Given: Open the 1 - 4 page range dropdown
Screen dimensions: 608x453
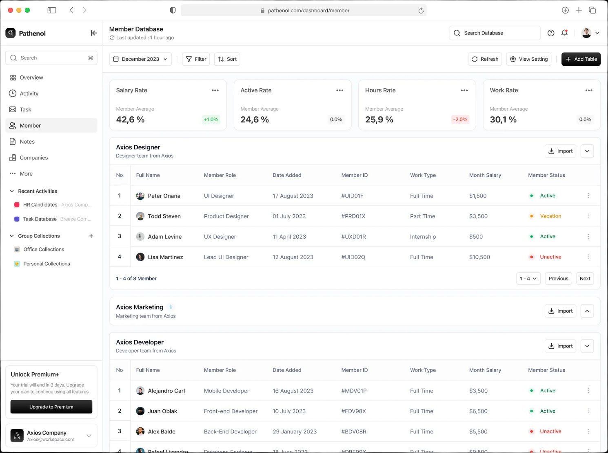Looking at the screenshot, I should coord(528,278).
